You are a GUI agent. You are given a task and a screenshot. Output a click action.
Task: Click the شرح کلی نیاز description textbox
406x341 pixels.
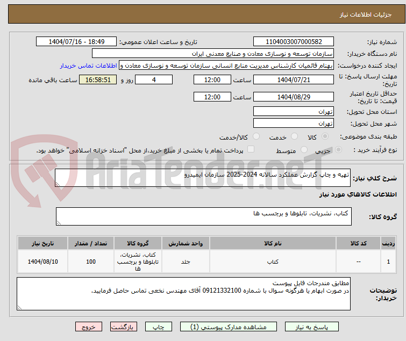tap(203, 178)
